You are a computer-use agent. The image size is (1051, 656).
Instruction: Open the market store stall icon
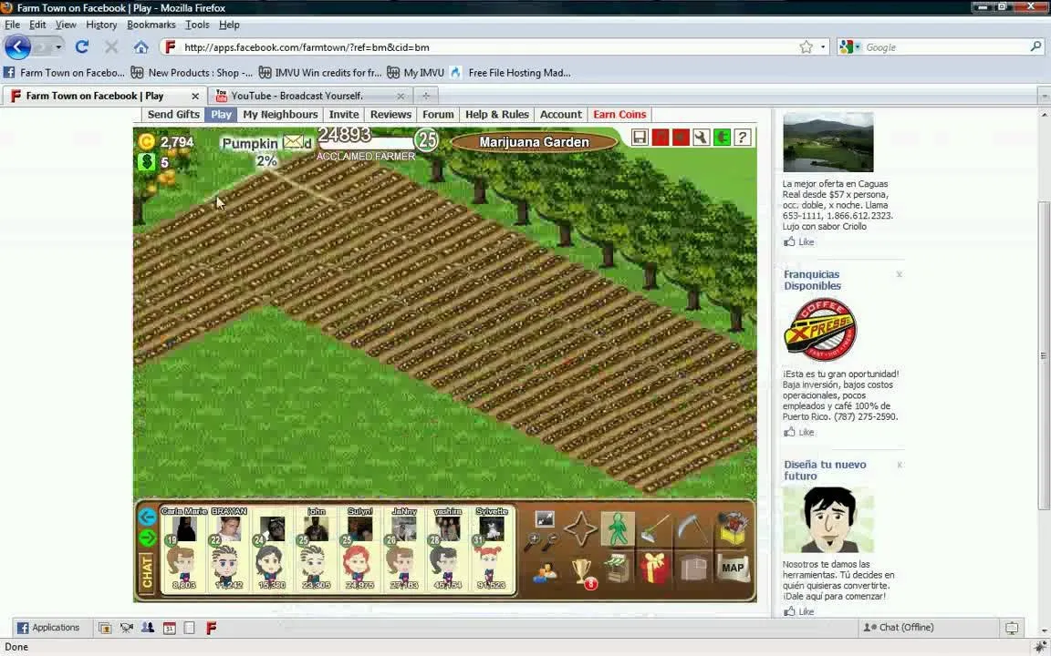[618, 569]
